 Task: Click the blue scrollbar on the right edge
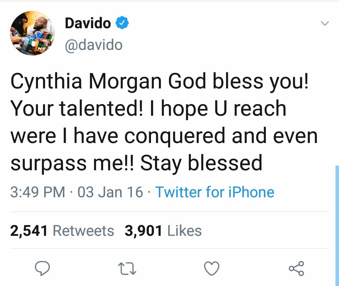pos(337,220)
